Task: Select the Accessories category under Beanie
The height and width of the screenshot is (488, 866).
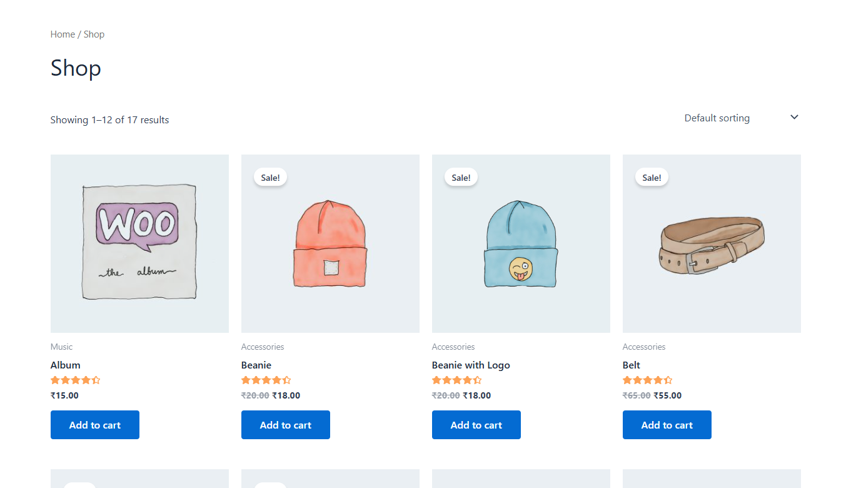Action: click(x=262, y=346)
